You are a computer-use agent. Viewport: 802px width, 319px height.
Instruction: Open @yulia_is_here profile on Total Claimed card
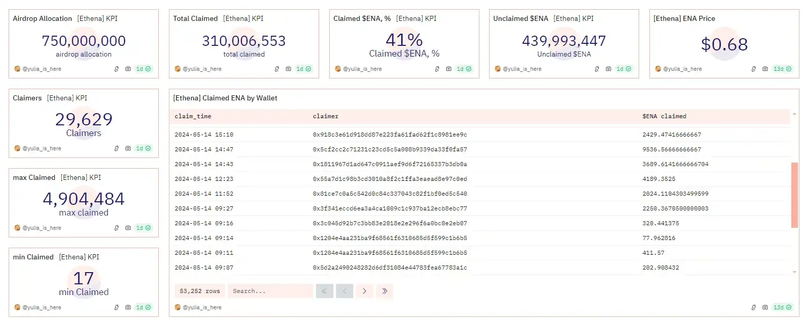[x=202, y=69]
